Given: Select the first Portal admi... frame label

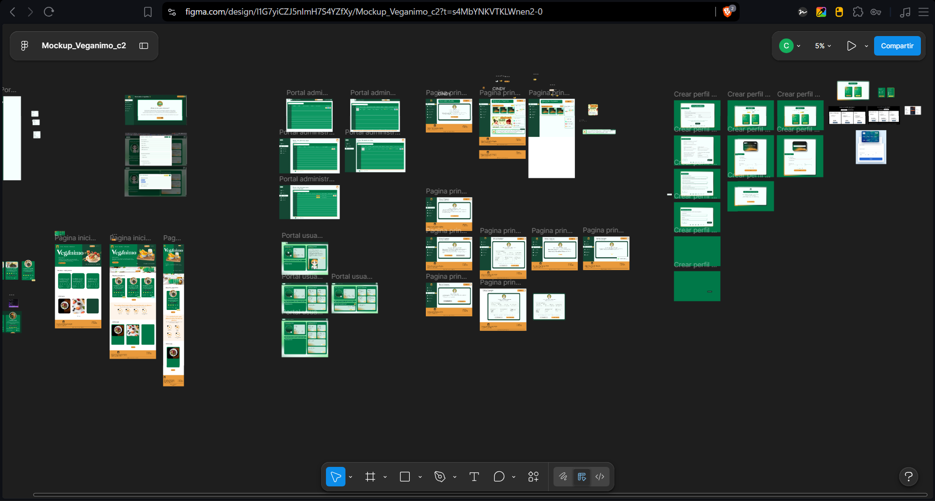Looking at the screenshot, I should pos(307,93).
